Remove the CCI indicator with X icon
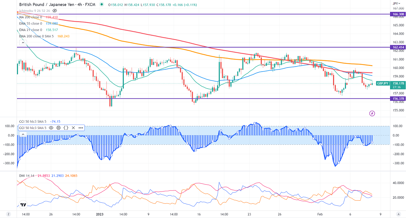 (73, 128)
